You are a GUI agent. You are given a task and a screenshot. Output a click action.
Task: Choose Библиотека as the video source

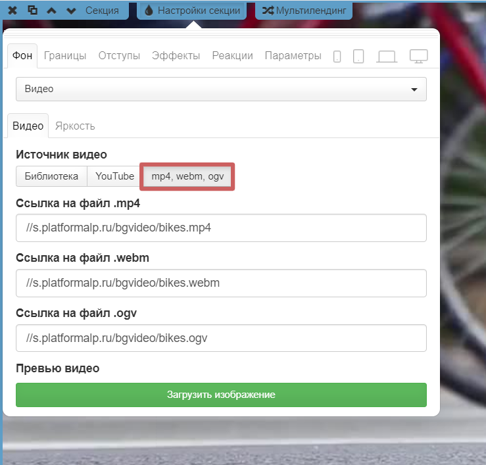tap(51, 176)
